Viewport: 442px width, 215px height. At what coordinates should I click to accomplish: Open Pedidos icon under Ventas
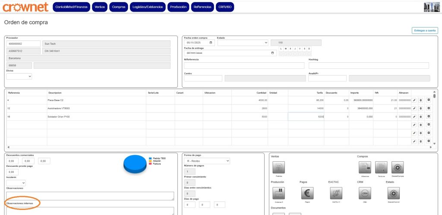tap(278, 167)
